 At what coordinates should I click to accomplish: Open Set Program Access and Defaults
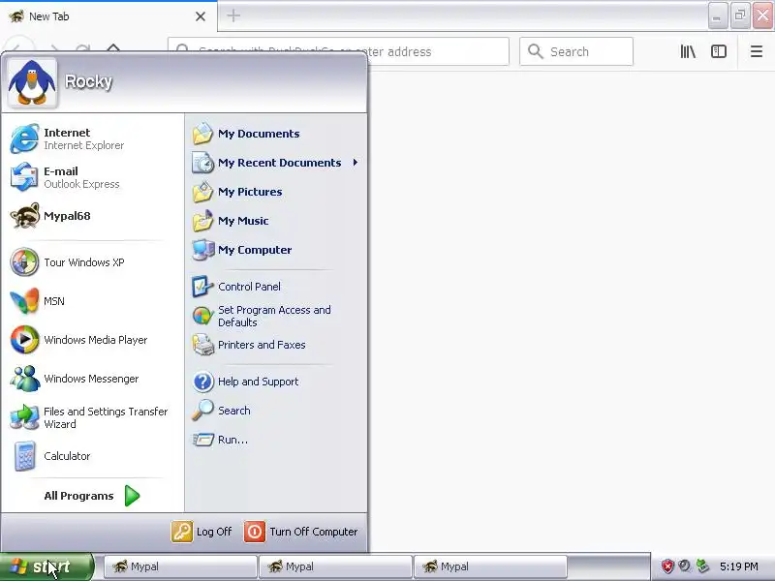point(275,316)
